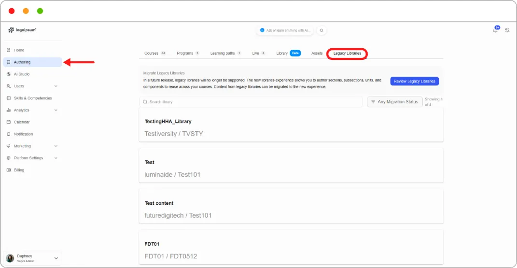517x268 pixels.
Task: Click the Users icon in sidebar
Action: point(9,86)
